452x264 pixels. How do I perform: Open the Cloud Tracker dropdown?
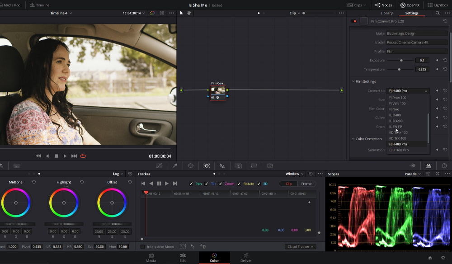(300, 246)
